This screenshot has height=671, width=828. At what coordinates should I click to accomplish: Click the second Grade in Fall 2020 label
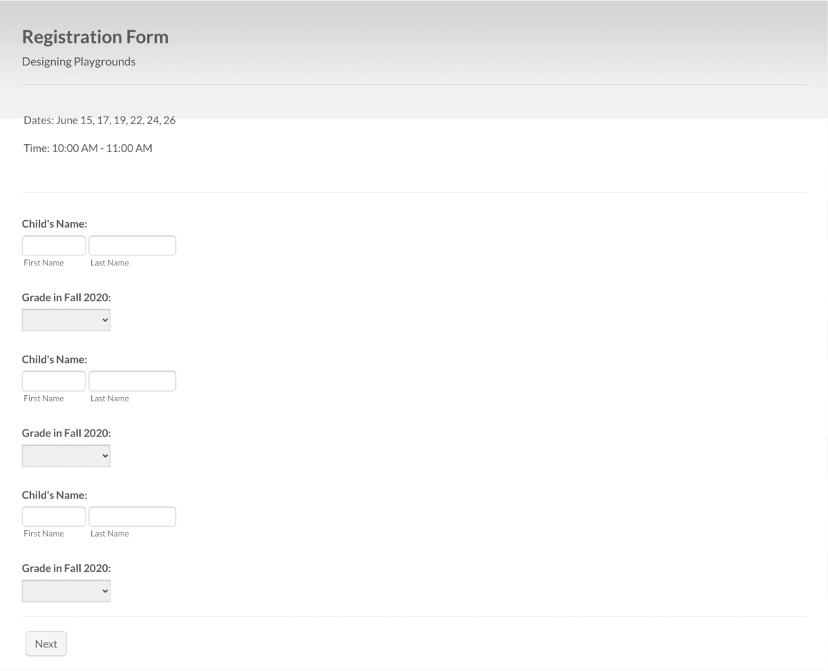tap(66, 432)
